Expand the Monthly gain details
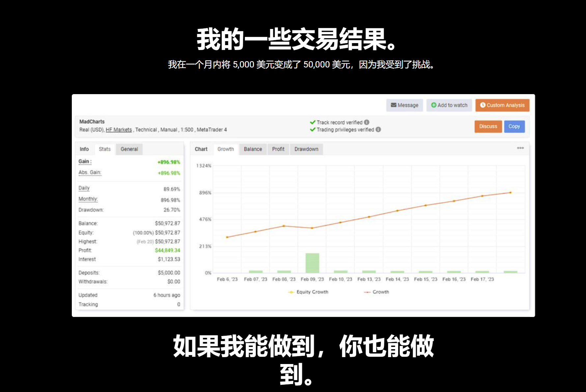586x392 pixels. tap(88, 199)
